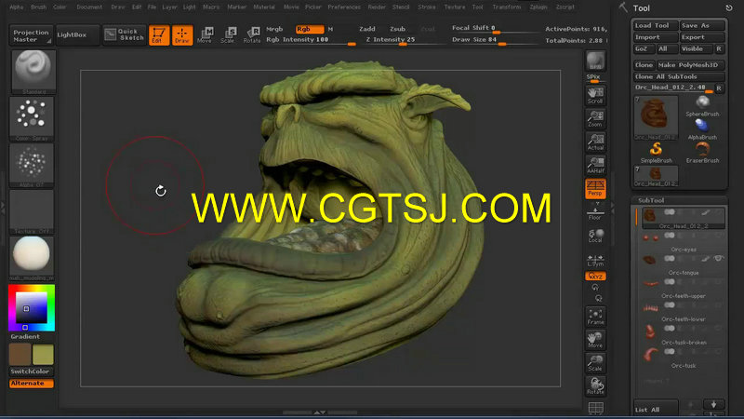Select the Scale transform tool in top shelf
The height and width of the screenshot is (419, 744).
229,35
